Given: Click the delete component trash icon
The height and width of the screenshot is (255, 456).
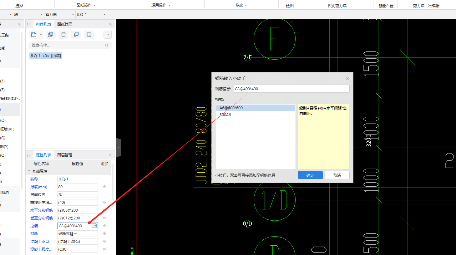Looking at the screenshot, I should point(63,35).
